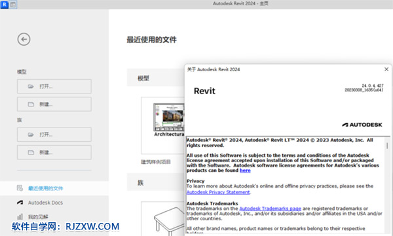
Task: Open a model with the 打开 button under 模型
Action: click(x=54, y=86)
